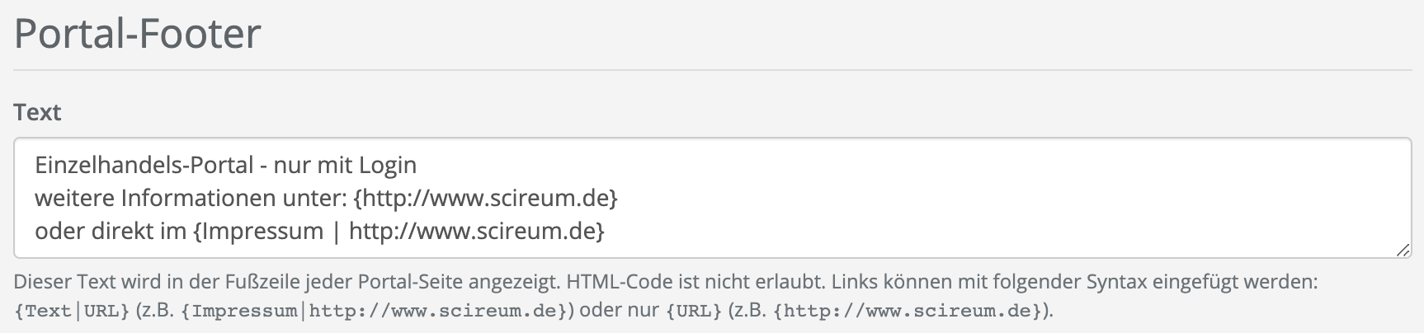
Task: Click 'oder direkt im' in the text area
Action: [x=111, y=232]
